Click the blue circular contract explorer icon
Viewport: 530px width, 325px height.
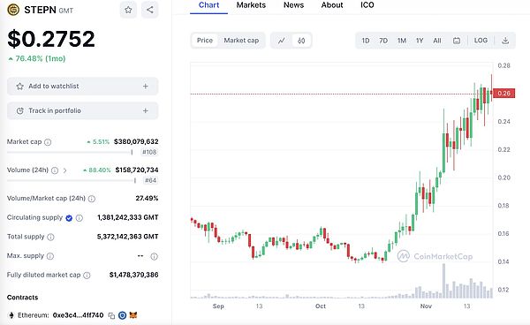coord(123,315)
